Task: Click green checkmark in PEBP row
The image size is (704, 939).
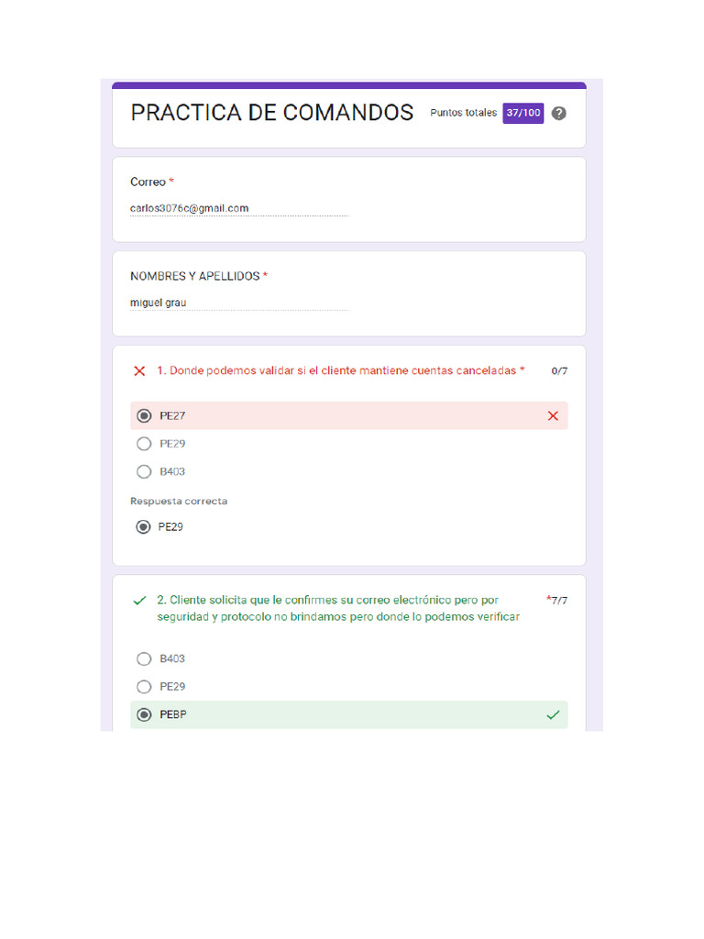Action: point(553,715)
